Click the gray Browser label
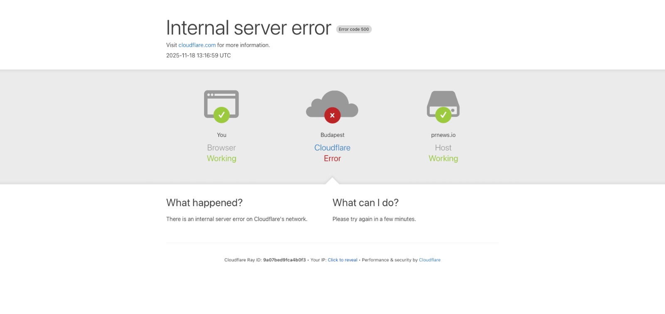Viewport: 665px width, 314px height. point(222,148)
